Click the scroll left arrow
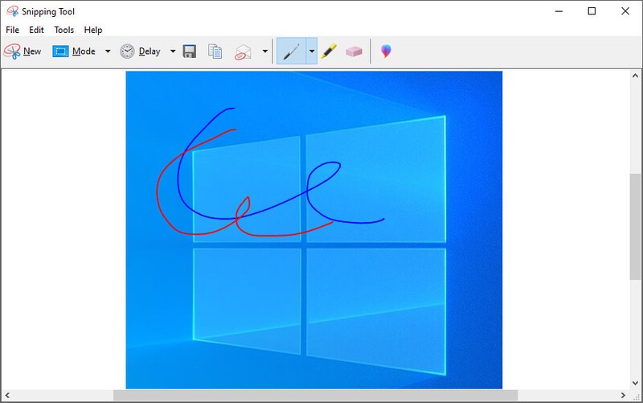 (x=7, y=396)
